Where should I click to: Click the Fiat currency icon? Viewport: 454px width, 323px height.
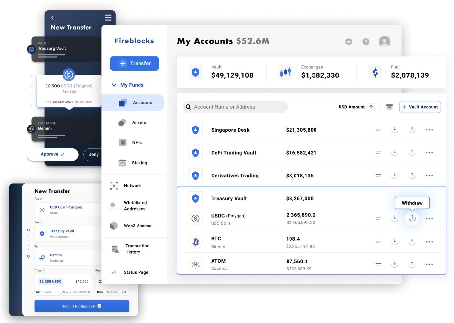point(375,72)
